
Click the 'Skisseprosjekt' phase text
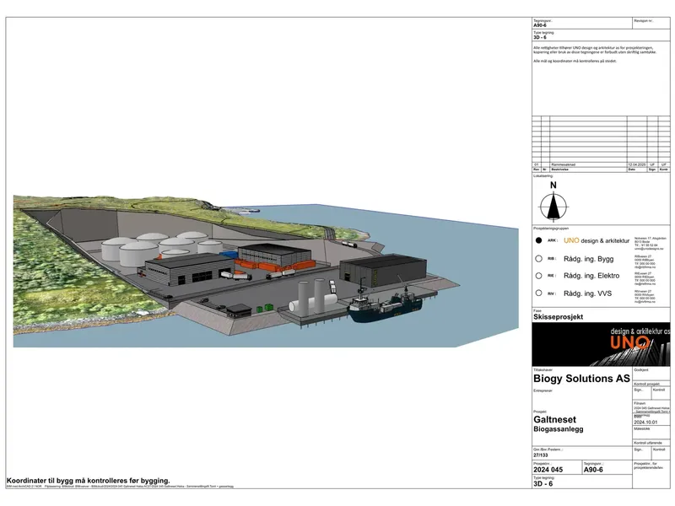(558, 317)
